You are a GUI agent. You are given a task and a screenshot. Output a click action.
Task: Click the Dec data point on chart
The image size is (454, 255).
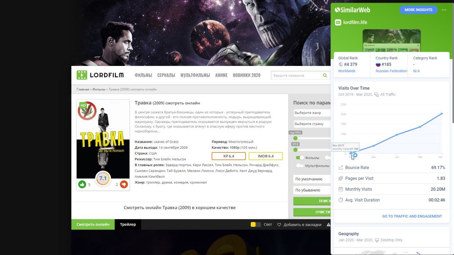(x=373, y=146)
